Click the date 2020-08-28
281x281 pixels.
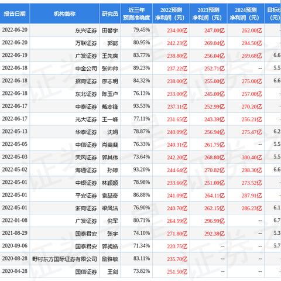point(15,258)
